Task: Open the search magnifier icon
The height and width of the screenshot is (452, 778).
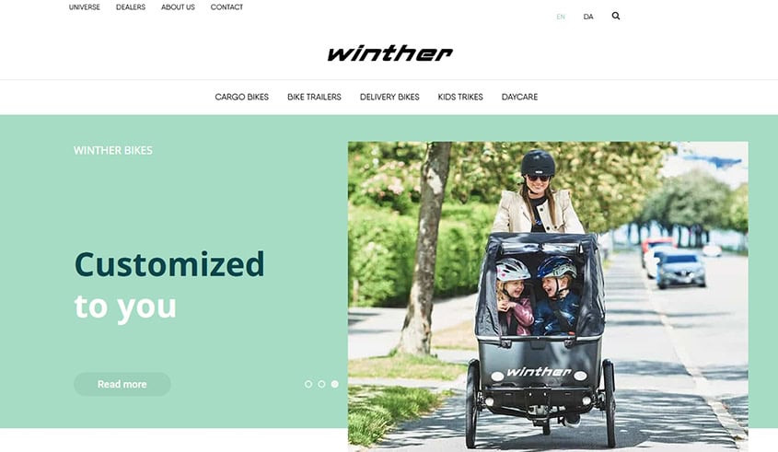Action: coord(616,16)
